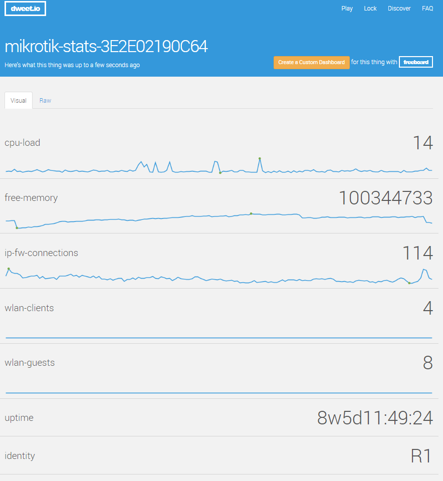Open the Lock page
The width and height of the screenshot is (443, 481).
point(370,9)
